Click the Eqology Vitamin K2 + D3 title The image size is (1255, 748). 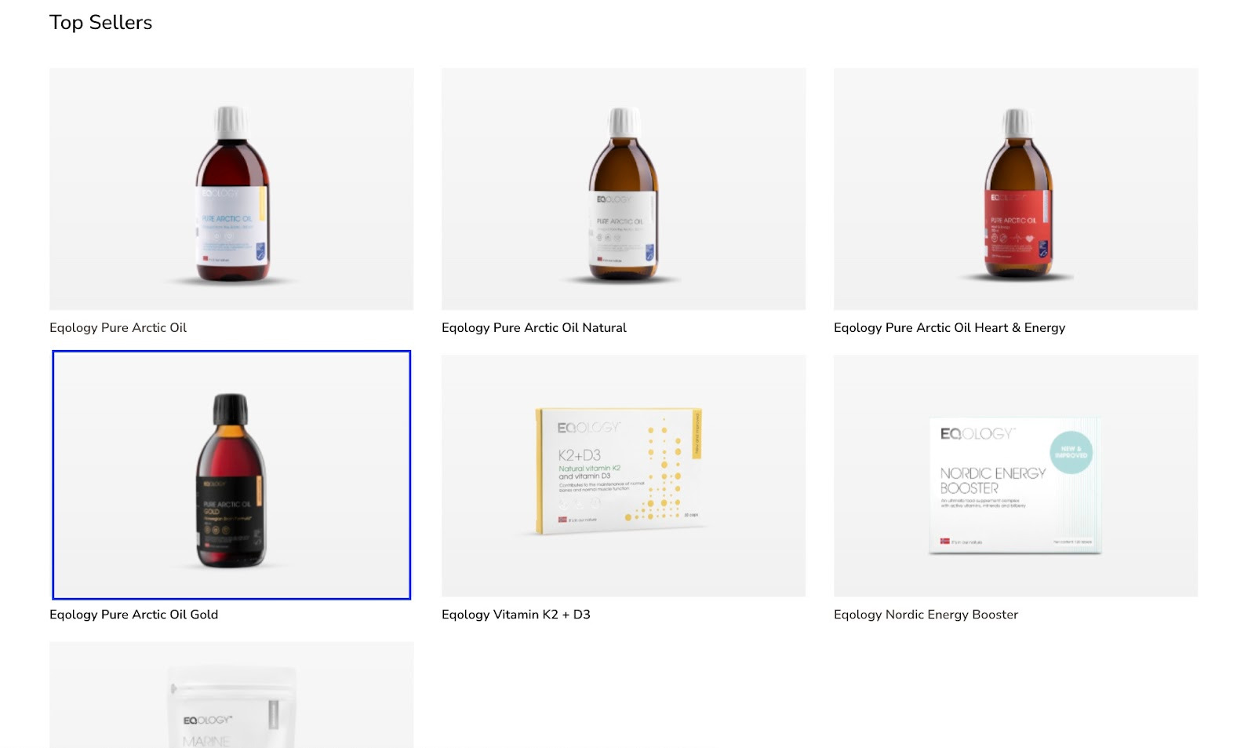pos(516,615)
